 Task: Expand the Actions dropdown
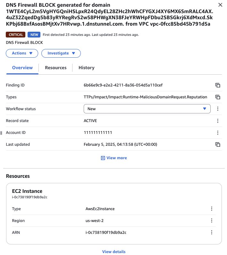tap(22, 53)
